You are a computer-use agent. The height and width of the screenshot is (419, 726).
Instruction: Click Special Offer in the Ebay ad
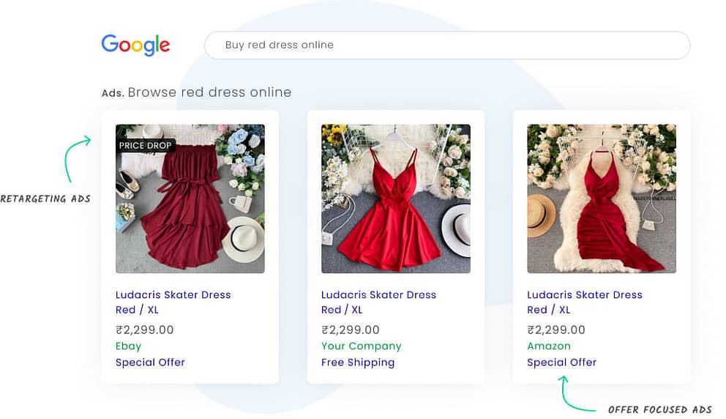[x=151, y=363]
